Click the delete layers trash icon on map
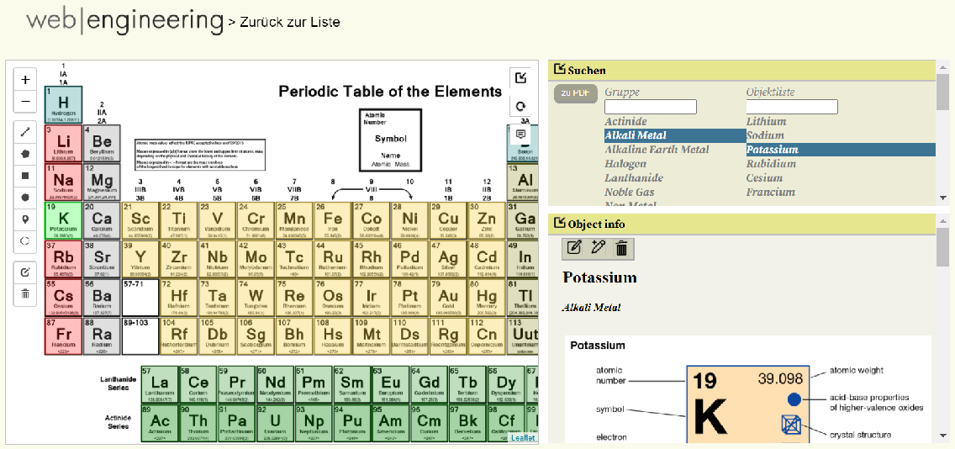 coord(25,293)
